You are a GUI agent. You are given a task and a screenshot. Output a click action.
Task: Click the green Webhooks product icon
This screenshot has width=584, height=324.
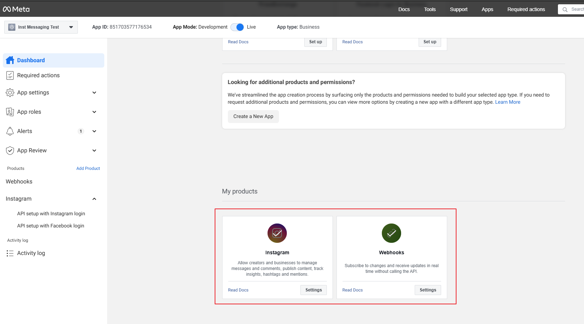[x=391, y=233]
